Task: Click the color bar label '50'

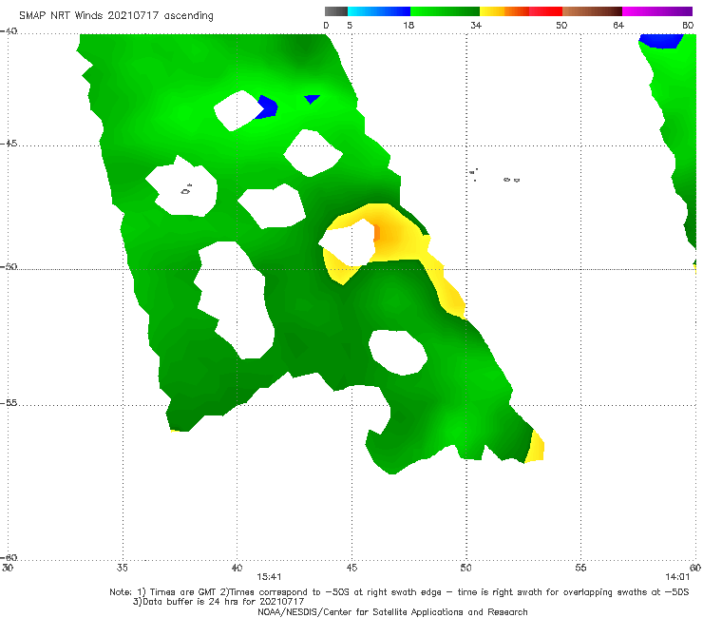Action: point(561,26)
